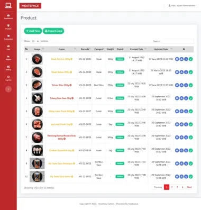Open the User sidebar item
201x210 pixels.
[8, 48]
